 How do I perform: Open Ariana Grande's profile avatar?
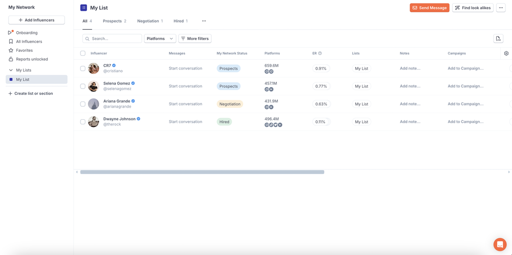coord(93,104)
